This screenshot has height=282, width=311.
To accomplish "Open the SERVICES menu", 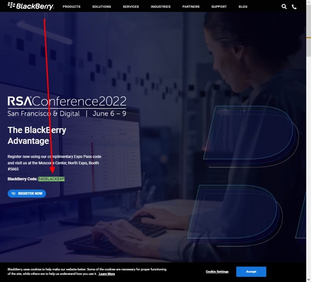I will point(131,6).
